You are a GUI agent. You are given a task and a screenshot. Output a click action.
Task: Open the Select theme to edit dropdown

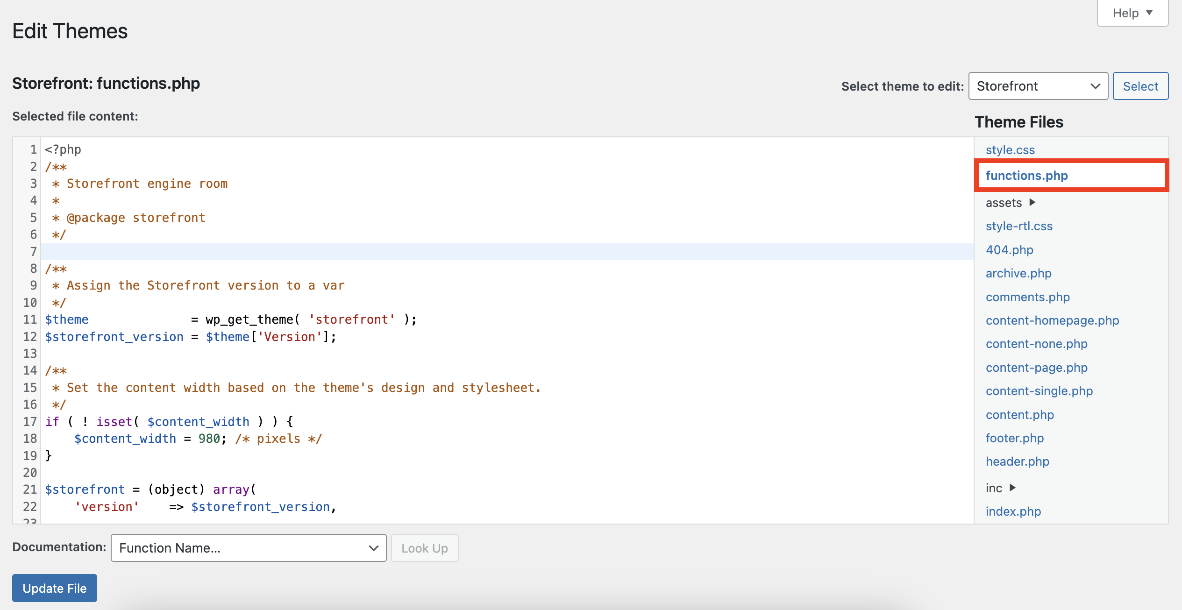(x=1038, y=86)
